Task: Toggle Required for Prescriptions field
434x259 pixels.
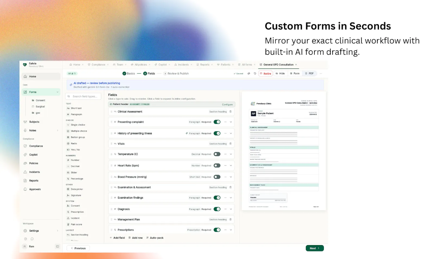Action: point(217,230)
